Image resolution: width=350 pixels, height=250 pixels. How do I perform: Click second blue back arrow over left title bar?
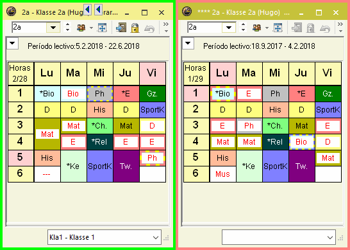99,10
